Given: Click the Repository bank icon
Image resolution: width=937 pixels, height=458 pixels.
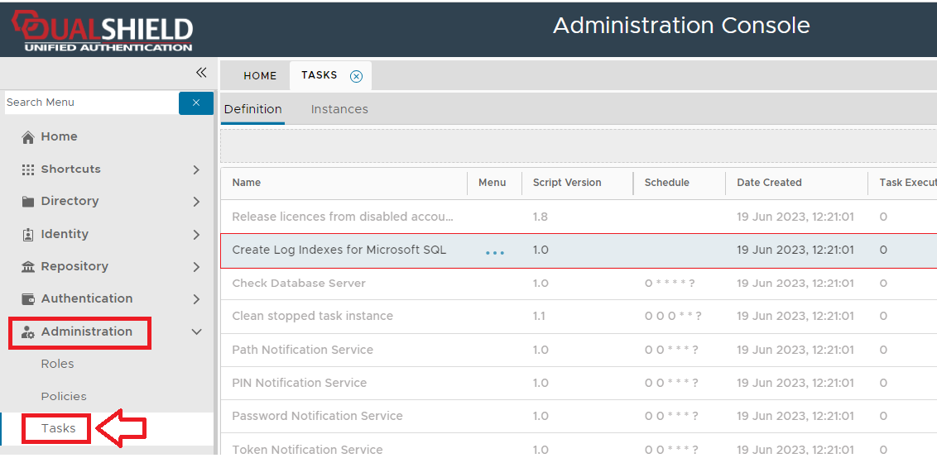Looking at the screenshot, I should point(28,267).
